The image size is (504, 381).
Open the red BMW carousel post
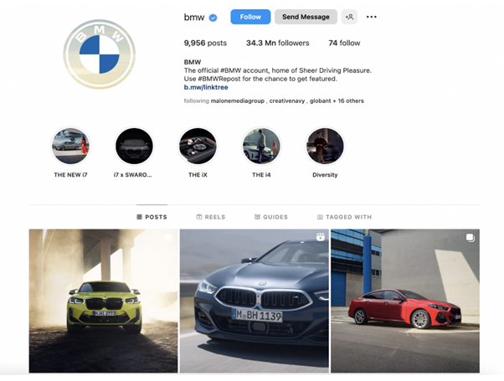pyautogui.click(x=405, y=301)
